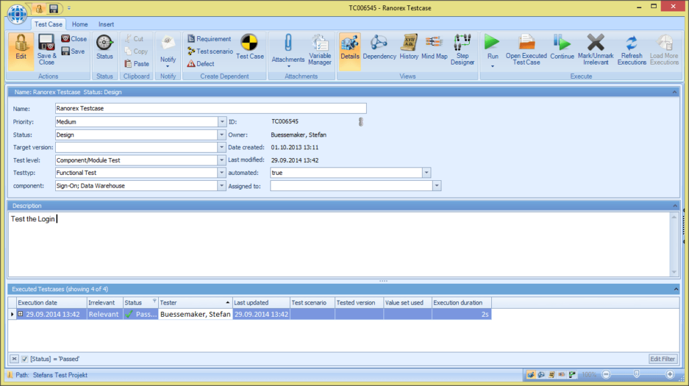Select the Test Case ribbon tab
Screen dimensions: 689x386
(48, 25)
